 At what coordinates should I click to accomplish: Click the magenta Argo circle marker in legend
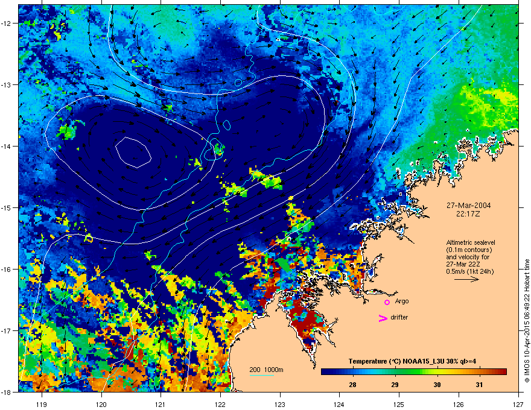(387, 302)
